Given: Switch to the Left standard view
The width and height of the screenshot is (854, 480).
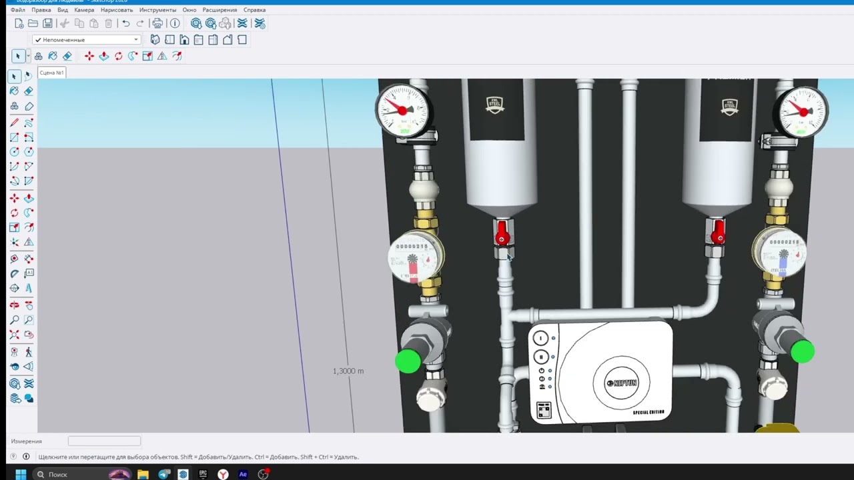Looking at the screenshot, I should click(228, 40).
